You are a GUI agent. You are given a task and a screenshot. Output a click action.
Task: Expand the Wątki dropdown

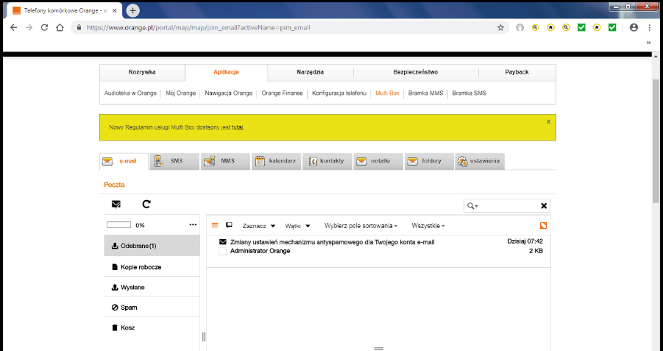pyautogui.click(x=297, y=226)
